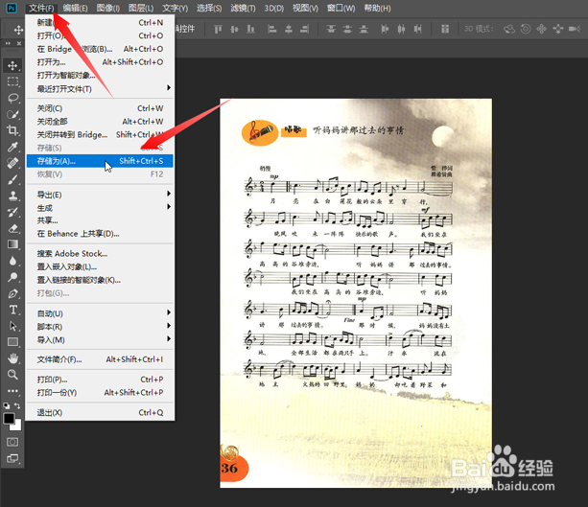The height and width of the screenshot is (507, 588).
Task: Select the Blur tool
Action: 12,261
